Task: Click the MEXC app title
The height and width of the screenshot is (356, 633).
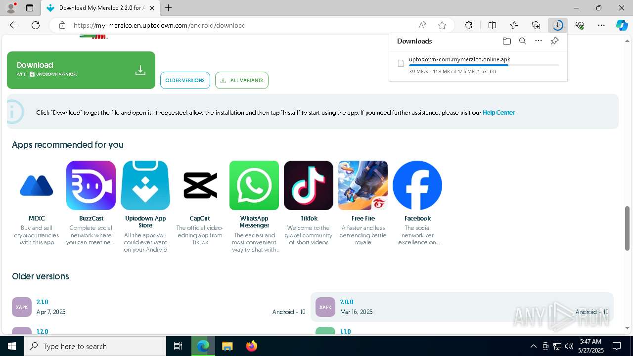Action: [37, 219]
